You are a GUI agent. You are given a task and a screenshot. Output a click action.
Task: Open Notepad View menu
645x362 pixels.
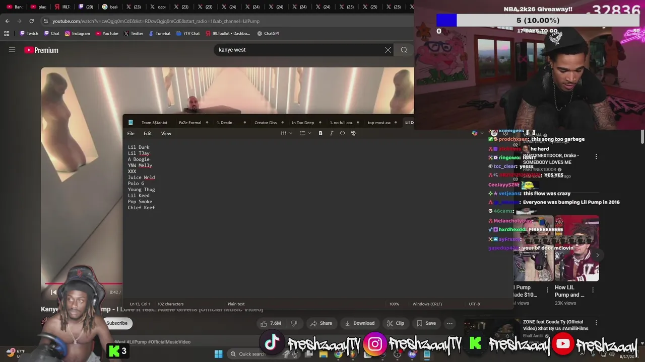point(166,134)
